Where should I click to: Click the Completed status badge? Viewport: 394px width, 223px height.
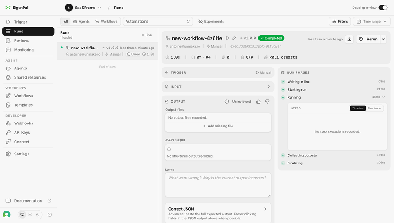coord(271,38)
